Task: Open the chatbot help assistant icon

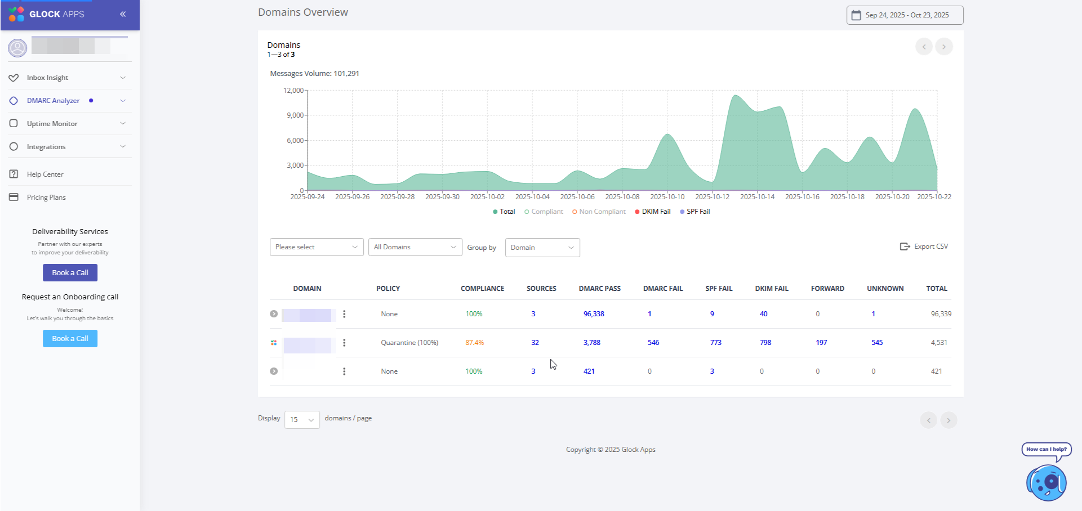Action: (1047, 482)
